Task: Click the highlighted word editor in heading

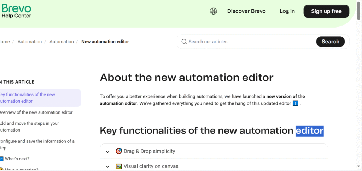Action: [x=310, y=131]
